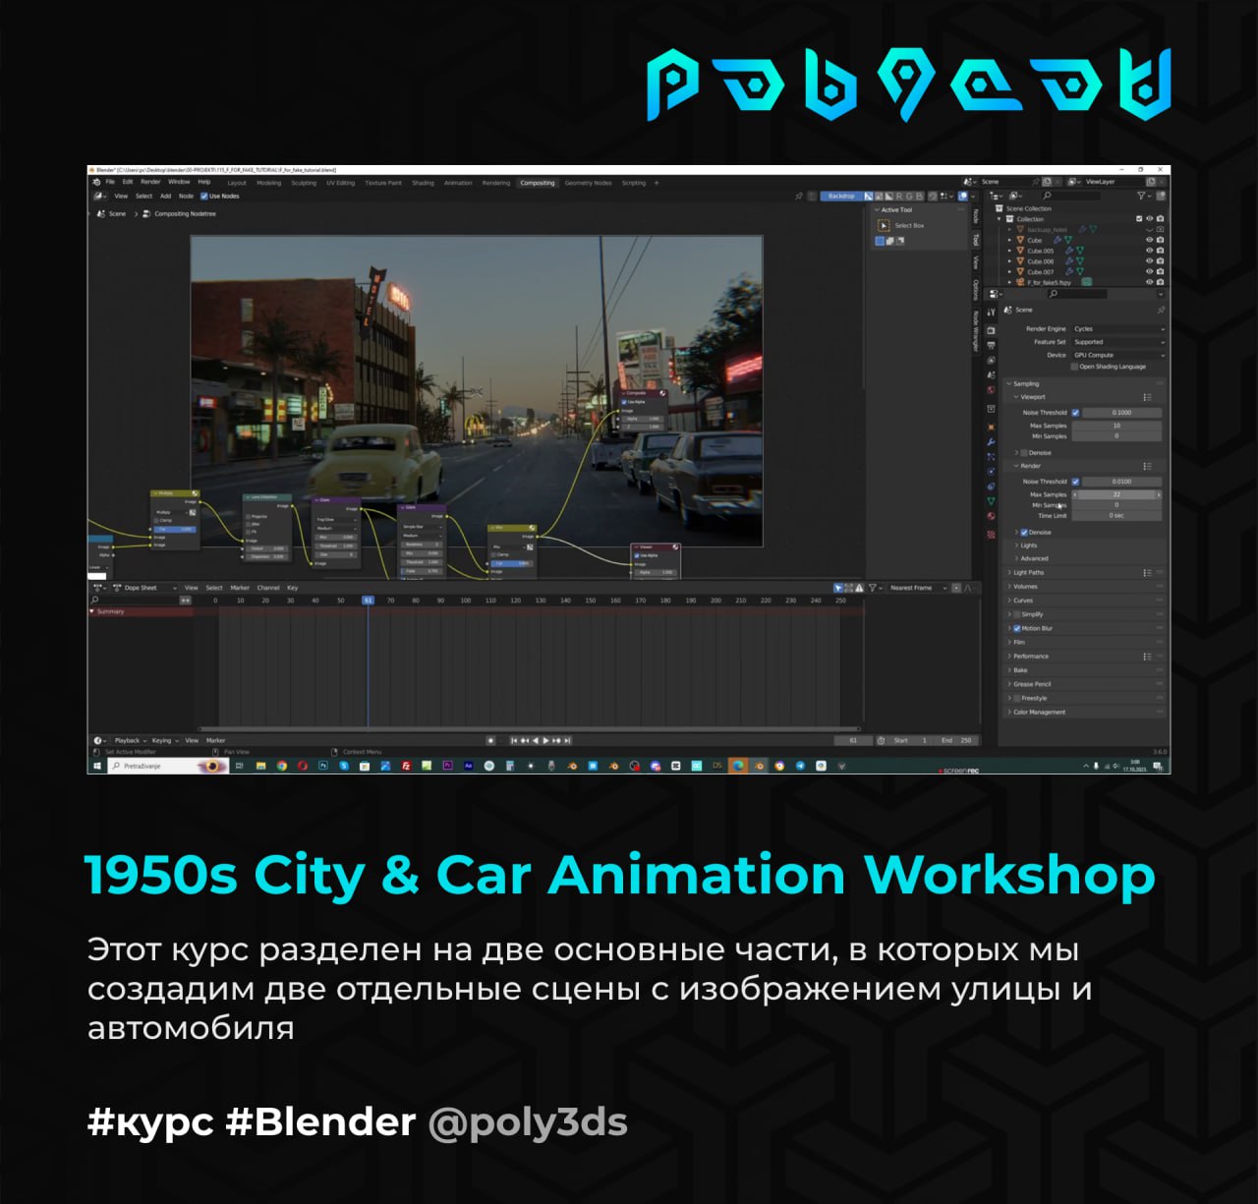Enable Open Shading Language checkbox
1258x1204 pixels.
(x=1074, y=367)
